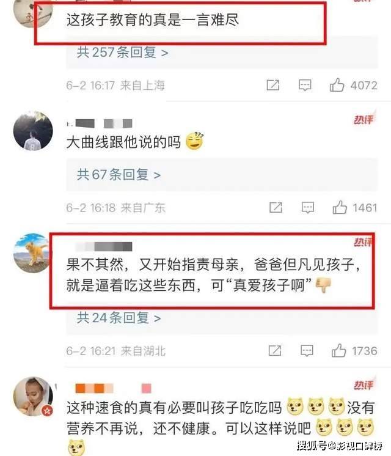Screen dimensions: 391x456
Task: Open the verified user's avatar at bottom
Action: [33, 396]
